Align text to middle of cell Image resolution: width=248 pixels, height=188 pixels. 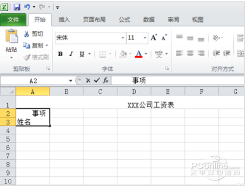[190, 38]
